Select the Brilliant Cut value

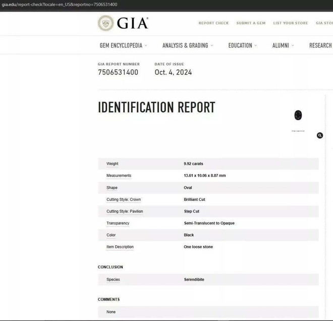point(195,199)
